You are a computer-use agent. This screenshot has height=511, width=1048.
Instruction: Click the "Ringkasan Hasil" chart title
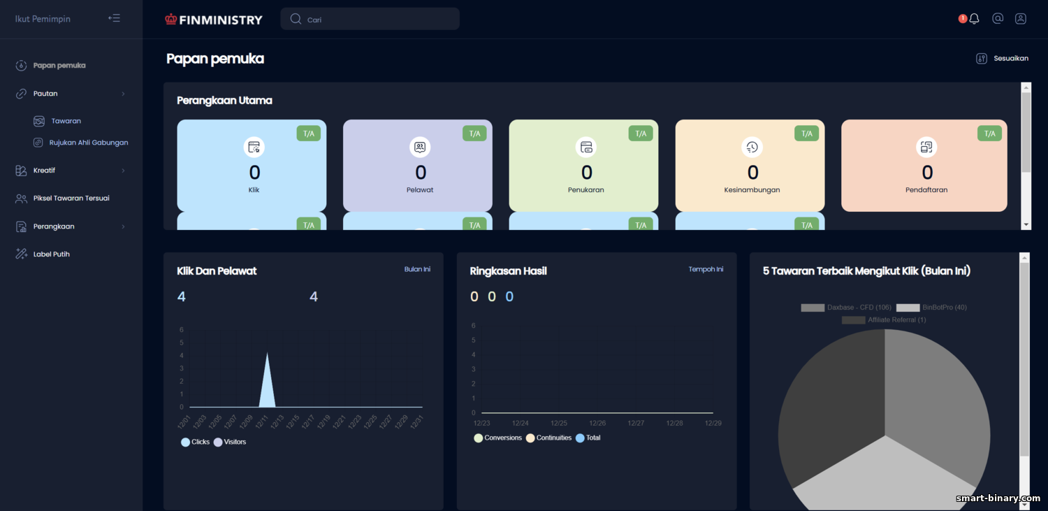pos(508,271)
